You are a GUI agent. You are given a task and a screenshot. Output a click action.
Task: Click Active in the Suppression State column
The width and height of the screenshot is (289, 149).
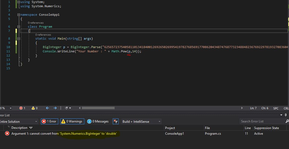259,134
